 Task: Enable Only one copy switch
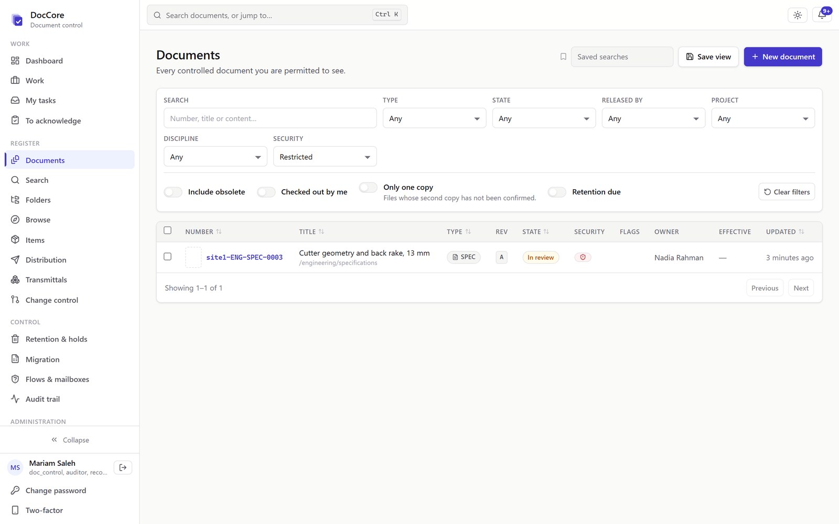pos(368,187)
